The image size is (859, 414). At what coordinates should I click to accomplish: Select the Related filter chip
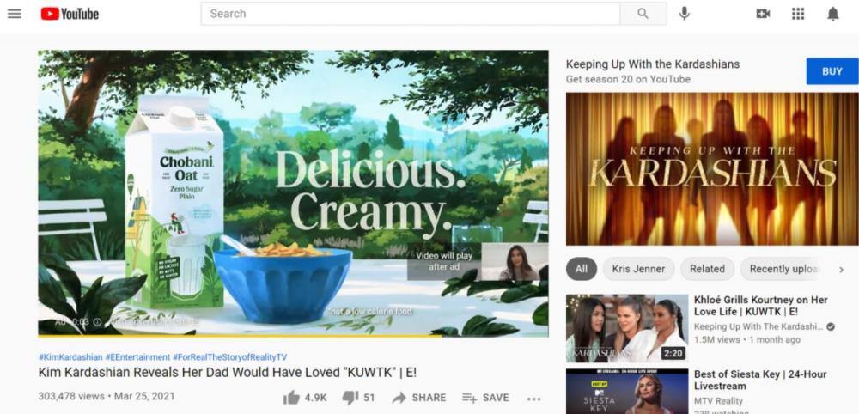707,269
